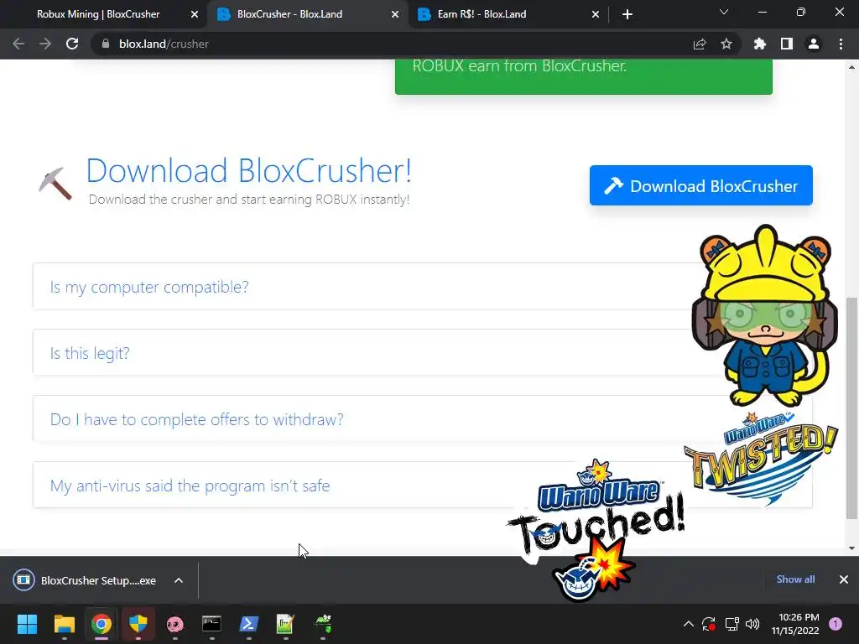Open a new browser tab
859x644 pixels.
(627, 14)
